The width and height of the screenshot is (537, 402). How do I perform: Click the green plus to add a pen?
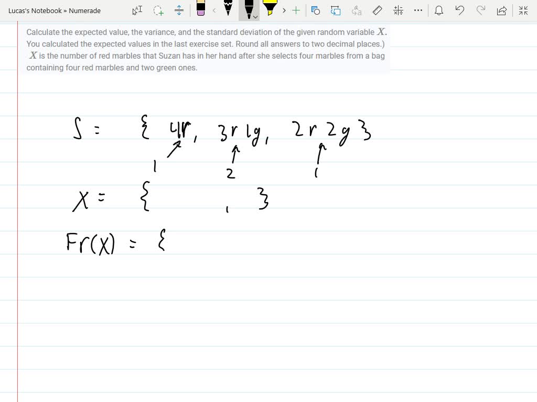pos(295,10)
